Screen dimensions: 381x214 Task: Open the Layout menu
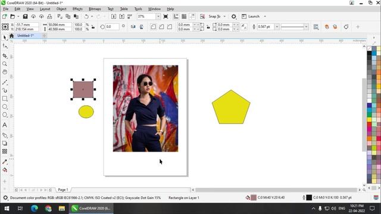pos(45,9)
